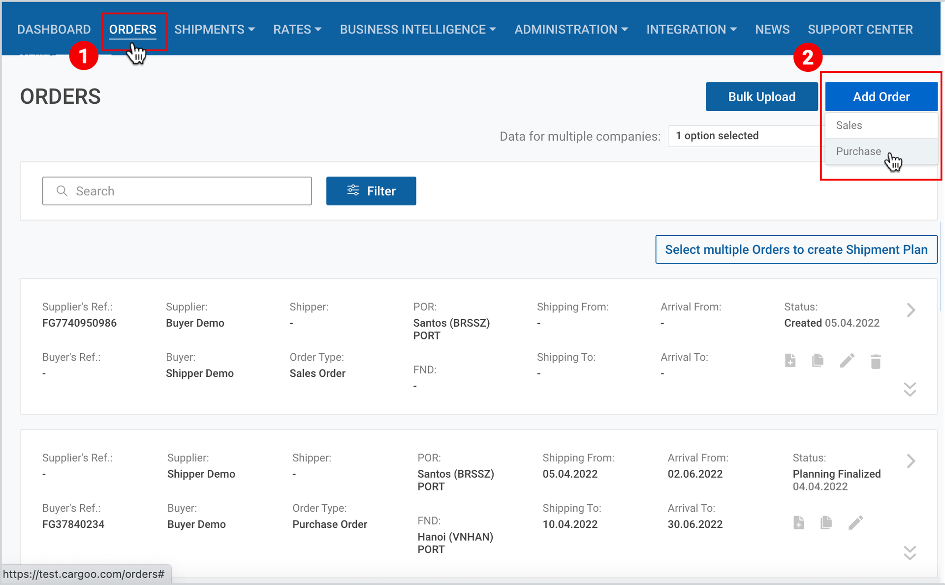Click Shipping From date 05.04.2022
945x585 pixels.
click(x=570, y=474)
